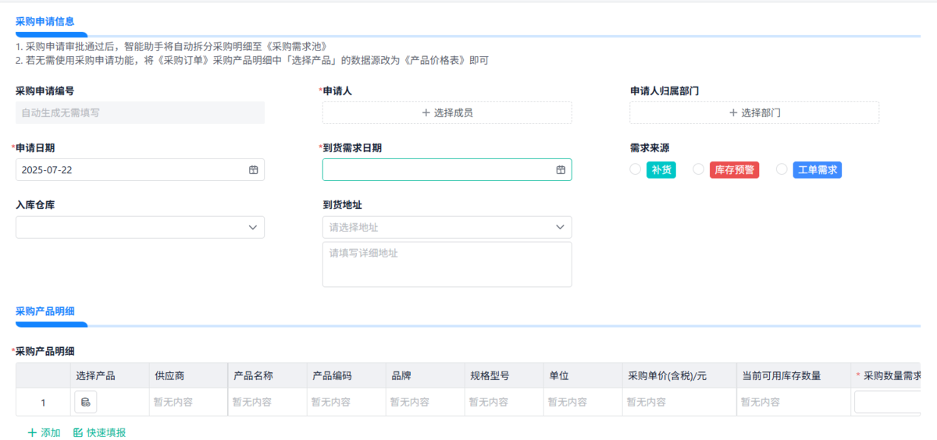Click the plus icon beside 添加

click(x=32, y=433)
